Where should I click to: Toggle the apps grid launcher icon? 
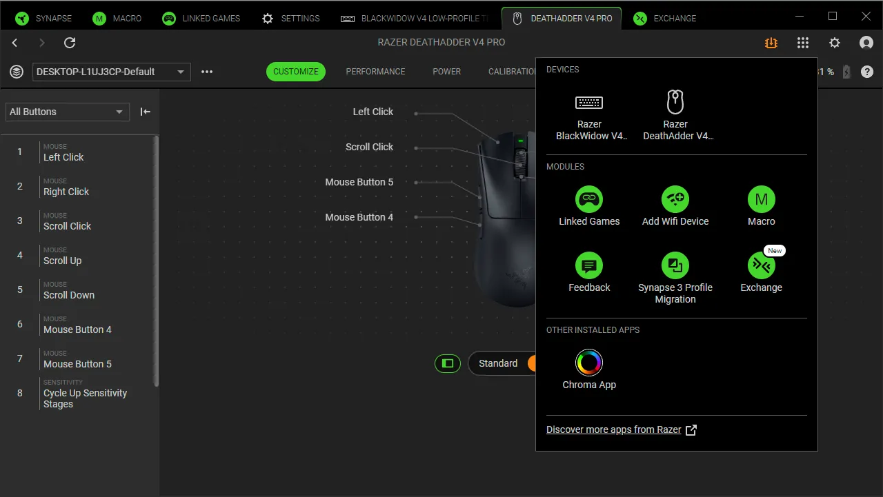tap(803, 43)
